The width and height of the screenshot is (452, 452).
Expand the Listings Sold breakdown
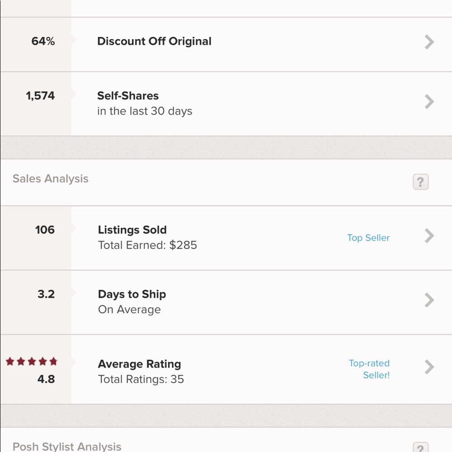[429, 235]
